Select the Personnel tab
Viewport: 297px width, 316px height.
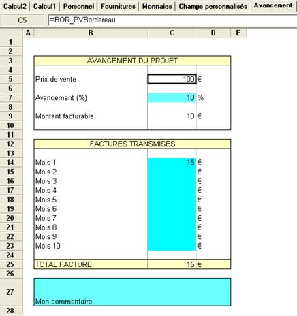[78, 6]
